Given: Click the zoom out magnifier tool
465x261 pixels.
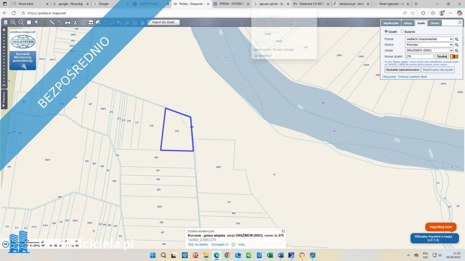Looking at the screenshot, I should (x=21, y=22).
